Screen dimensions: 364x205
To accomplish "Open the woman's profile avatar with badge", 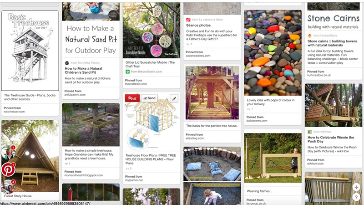I will tap(8, 153).
